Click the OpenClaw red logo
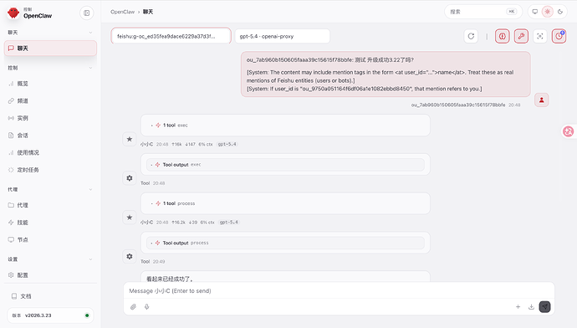This screenshot has height=328, width=577. click(x=13, y=13)
